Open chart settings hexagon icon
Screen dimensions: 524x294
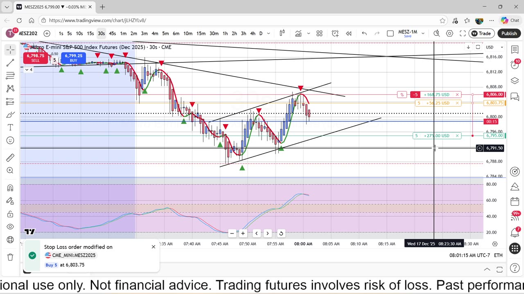click(x=449, y=33)
